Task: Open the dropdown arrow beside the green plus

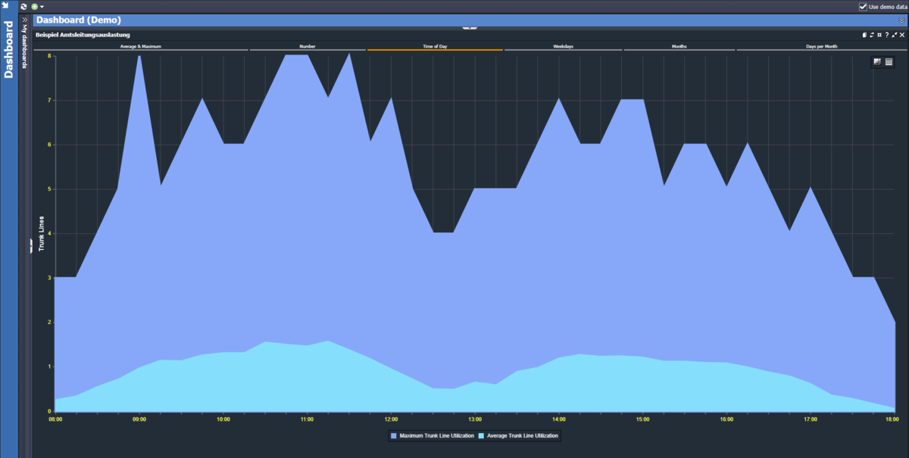Action: 42,7
